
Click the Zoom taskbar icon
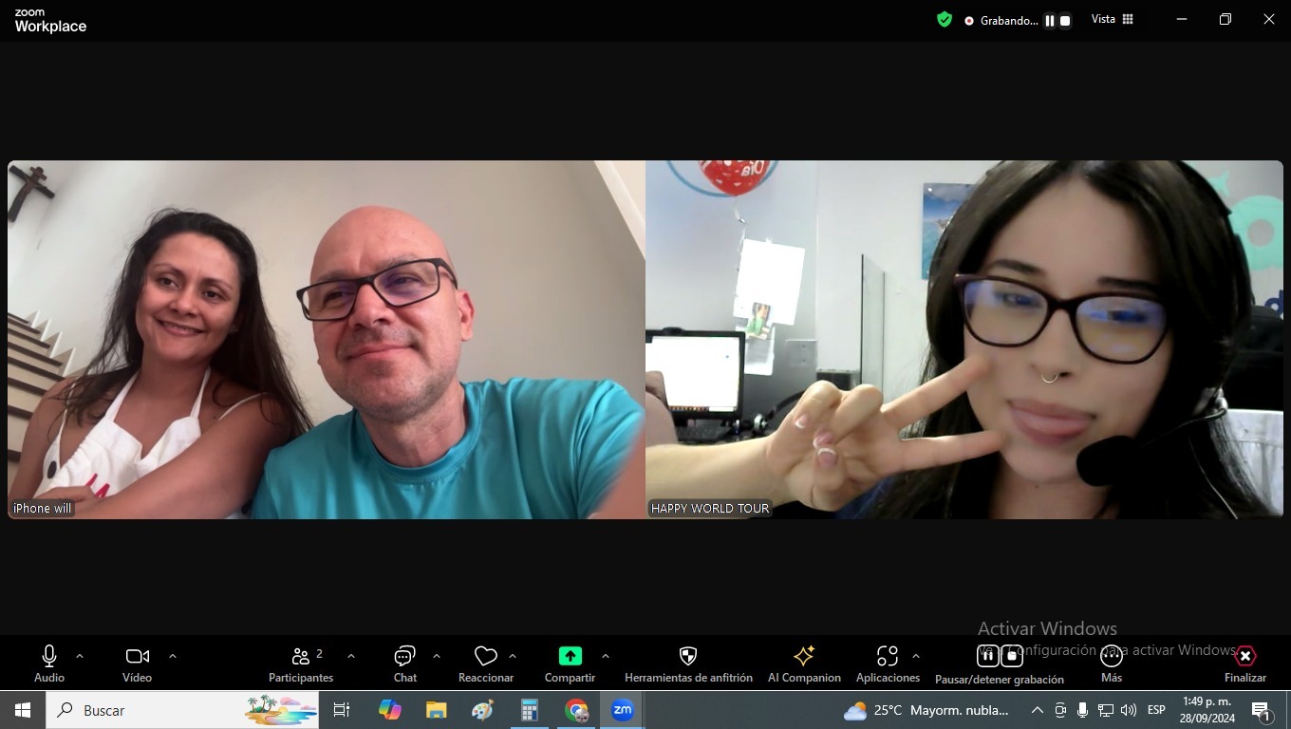click(623, 710)
